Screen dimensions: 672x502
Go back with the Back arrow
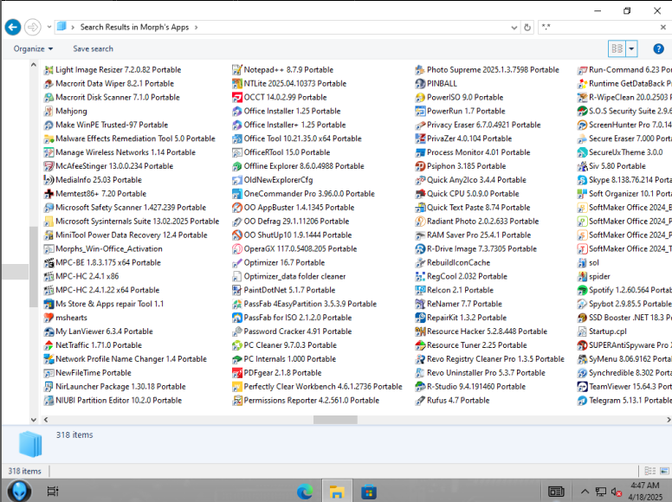(13, 28)
